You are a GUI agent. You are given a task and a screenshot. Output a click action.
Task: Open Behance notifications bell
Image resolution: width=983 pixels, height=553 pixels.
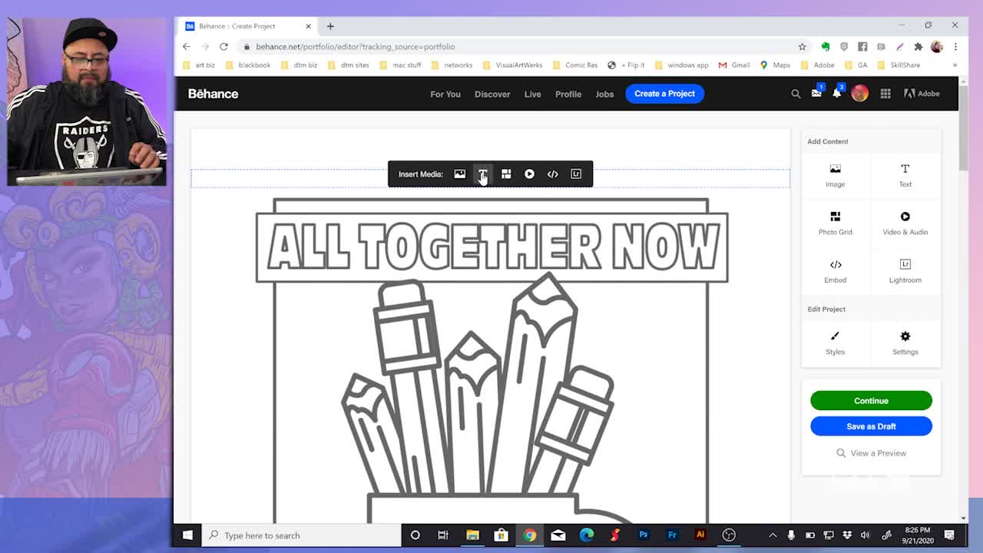tap(837, 94)
